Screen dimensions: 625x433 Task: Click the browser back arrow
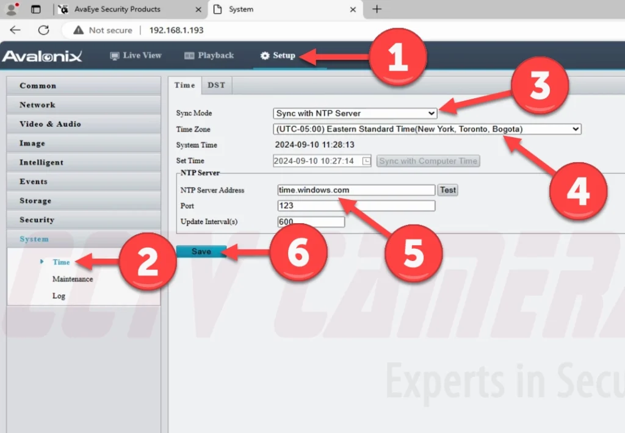15,30
